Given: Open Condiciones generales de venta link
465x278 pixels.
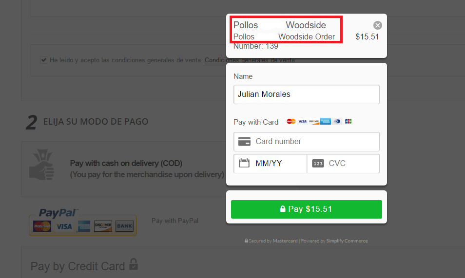Looking at the screenshot, I should (x=250, y=60).
